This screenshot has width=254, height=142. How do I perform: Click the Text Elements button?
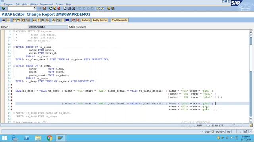pos(119,20)
